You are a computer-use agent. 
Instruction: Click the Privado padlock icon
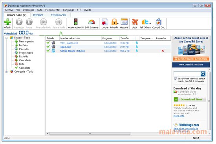[114, 22]
